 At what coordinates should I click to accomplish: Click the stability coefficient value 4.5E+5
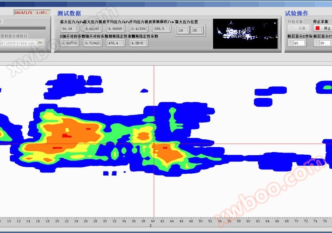[x=138, y=43]
